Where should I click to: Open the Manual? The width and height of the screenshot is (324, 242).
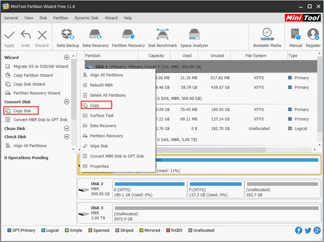click(295, 38)
